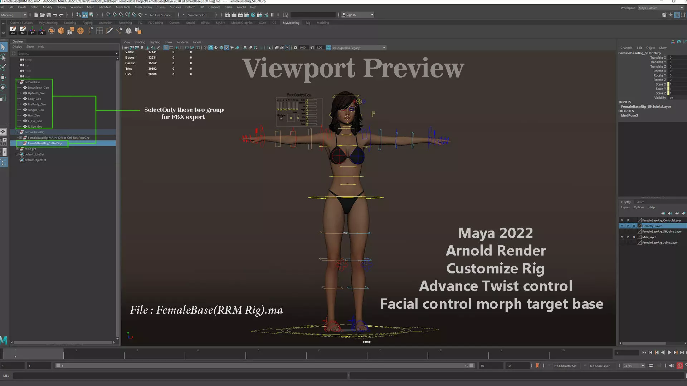
Task: Expand the defaultLightSet node
Action: [x=17, y=154]
